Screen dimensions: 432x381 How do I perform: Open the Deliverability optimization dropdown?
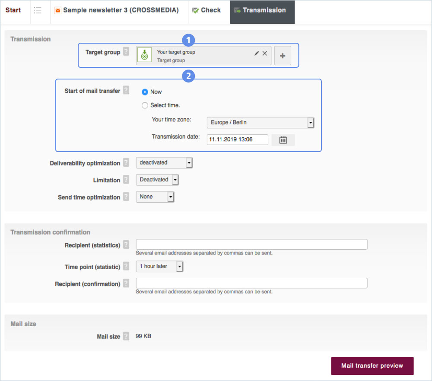(164, 163)
